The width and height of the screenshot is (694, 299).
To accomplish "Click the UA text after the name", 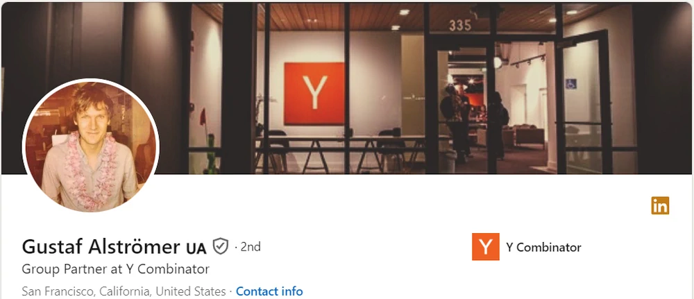I will pyautogui.click(x=196, y=248).
